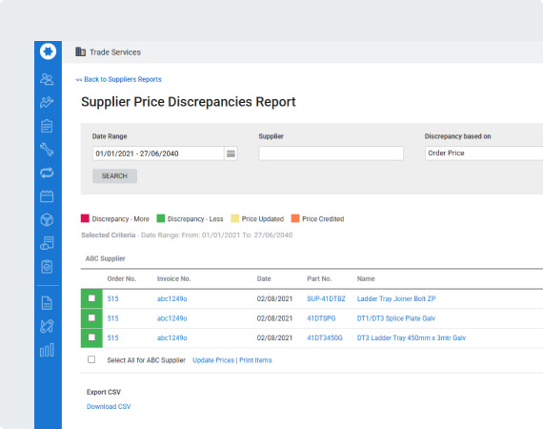Viewport: 543px width, 429px height.
Task: Open the Utilities tools sidebar icon
Action: point(47,326)
